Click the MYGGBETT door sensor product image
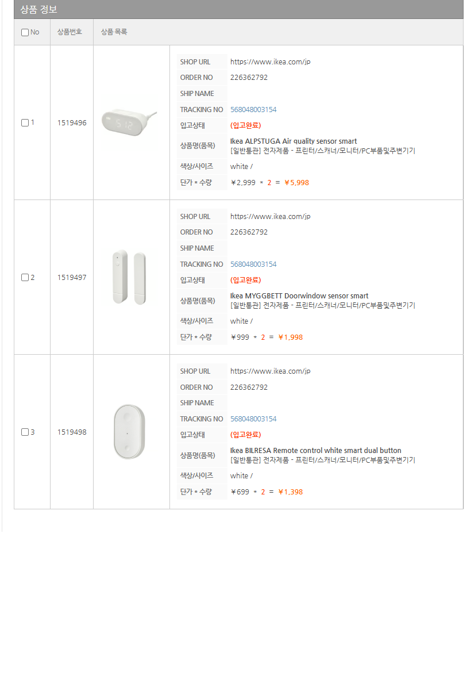The image size is (467, 687). (x=130, y=277)
